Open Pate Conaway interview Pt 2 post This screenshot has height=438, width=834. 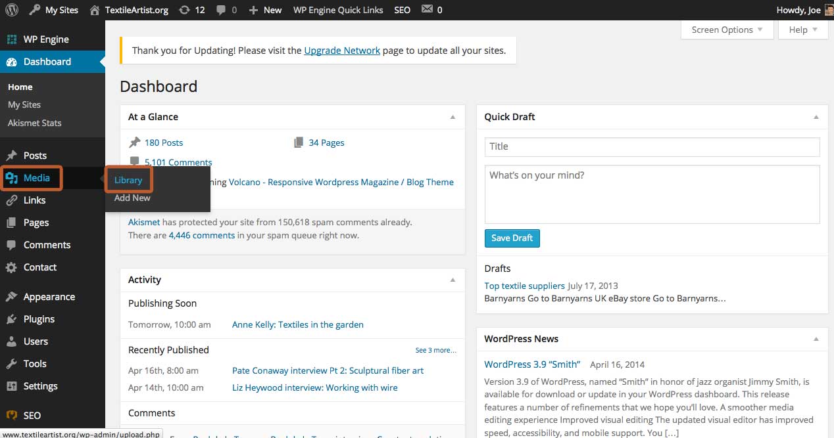click(328, 370)
